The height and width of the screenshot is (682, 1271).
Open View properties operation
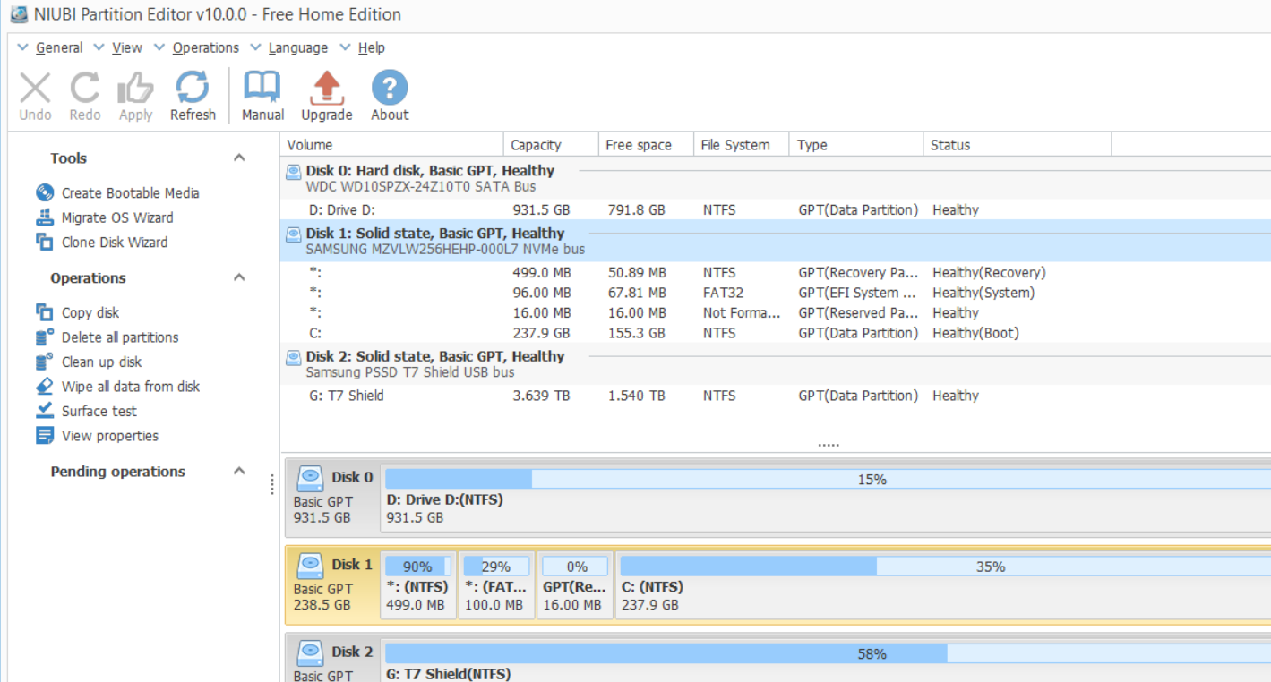(x=110, y=436)
